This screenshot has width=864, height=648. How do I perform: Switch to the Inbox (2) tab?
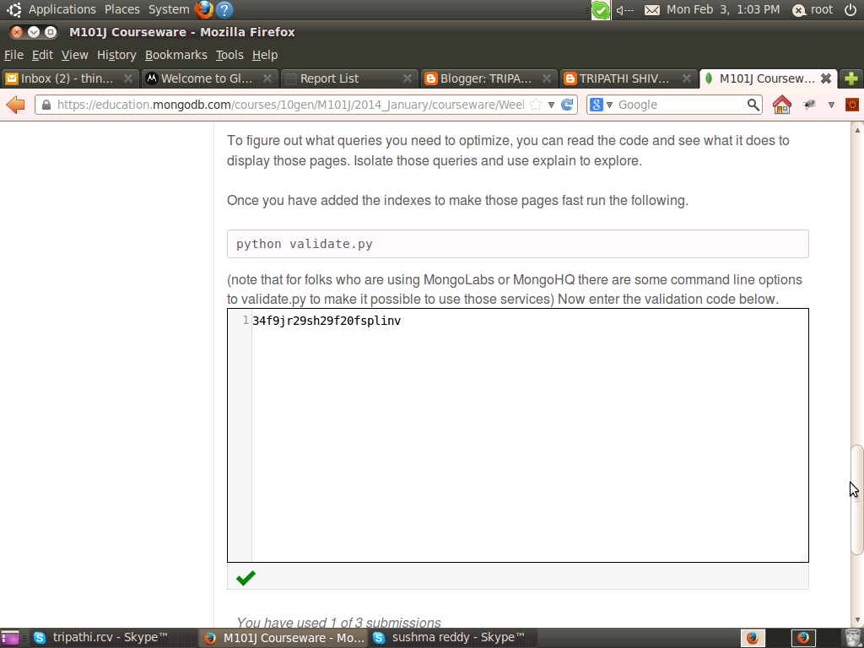pyautogui.click(x=67, y=78)
